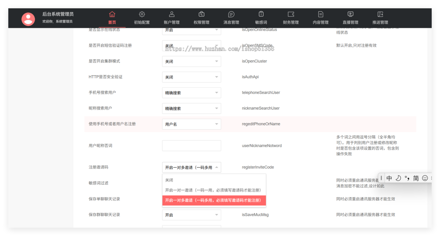This screenshot has width=440, height=236.
Task: Open 是否显示在线状态 dropdown
Action: (x=191, y=30)
